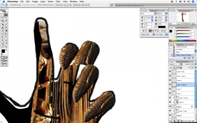Viewport: 197px width, 123px height.
Task: Select the Magic Wand tool
Action: pos(6,18)
